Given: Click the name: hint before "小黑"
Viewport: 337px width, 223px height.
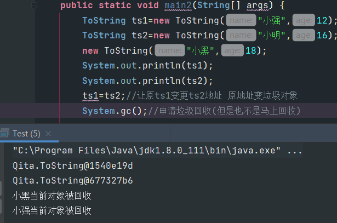Looking at the screenshot, I should pyautogui.click(x=169, y=50).
